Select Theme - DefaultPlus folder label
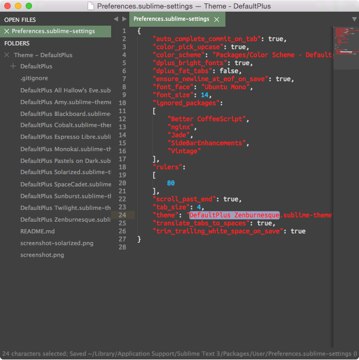Viewport: 359px width, 360px height. point(43,55)
